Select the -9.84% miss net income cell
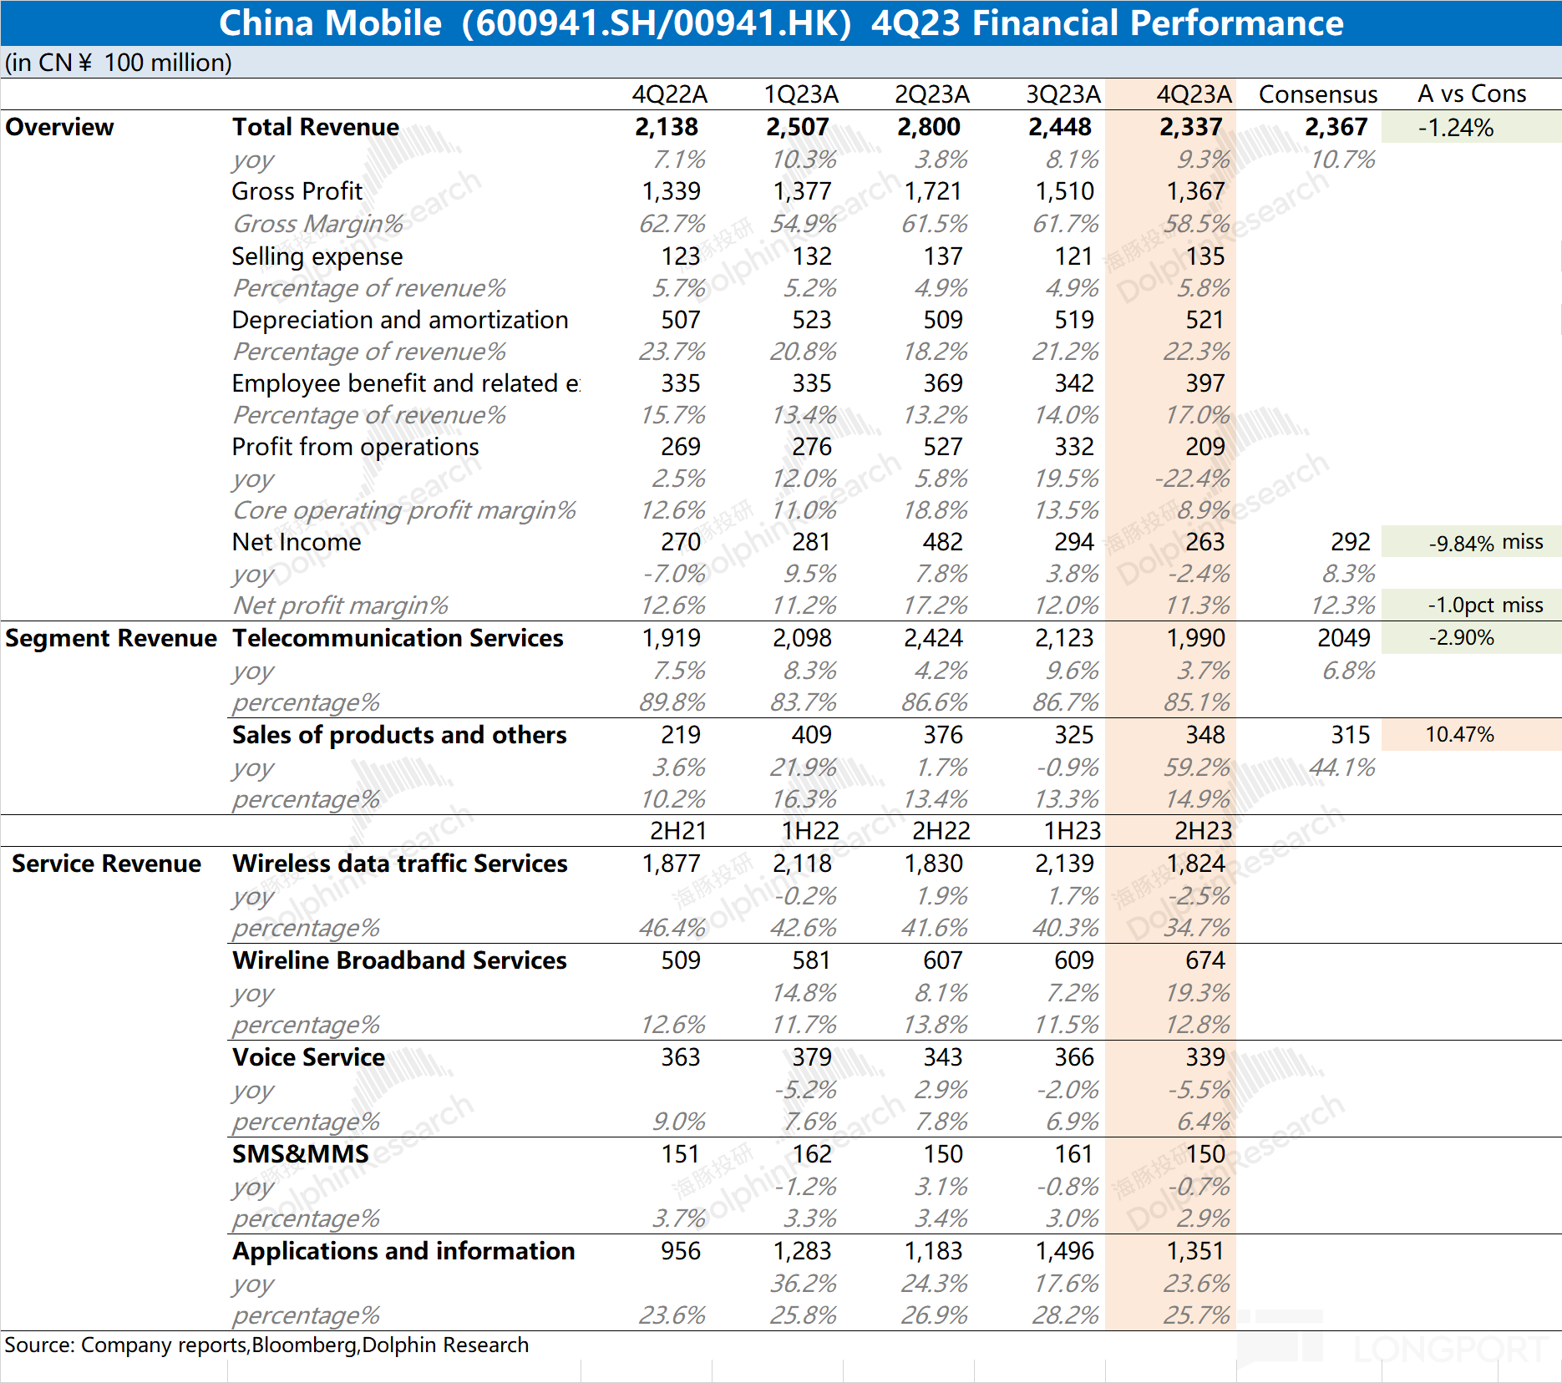The image size is (1562, 1383). tap(1485, 543)
